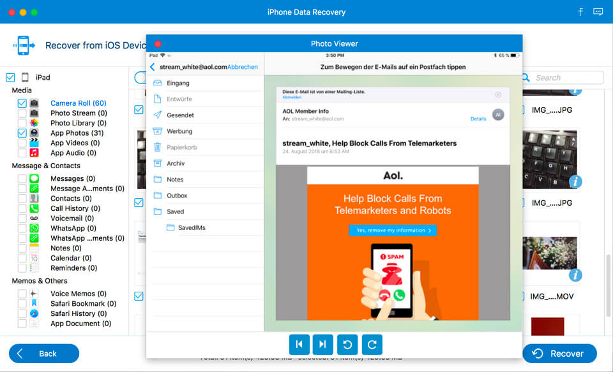The image size is (613, 372).
Task: Close the Photo Viewer window
Action: click(x=158, y=44)
